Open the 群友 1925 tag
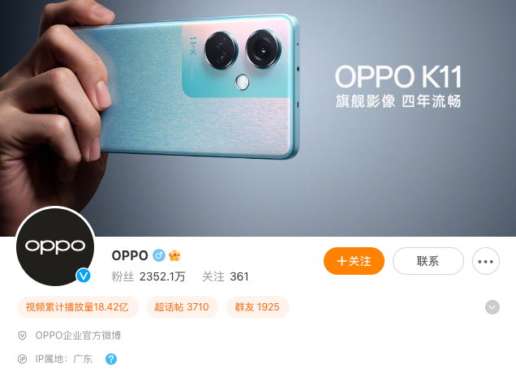Image resolution: width=516 pixels, height=385 pixels. 258,307
